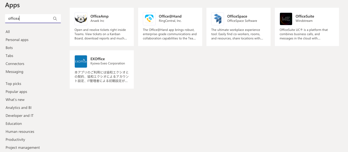348x152 pixels.
Task: Open What's new section
Action: click(x=15, y=100)
